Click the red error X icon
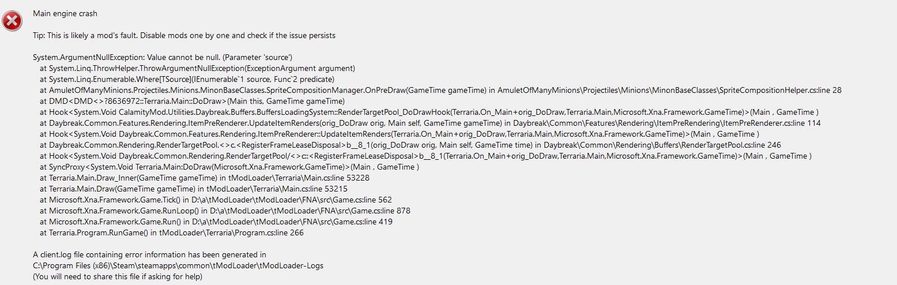Screen dimensions: 897x285 tap(12, 21)
